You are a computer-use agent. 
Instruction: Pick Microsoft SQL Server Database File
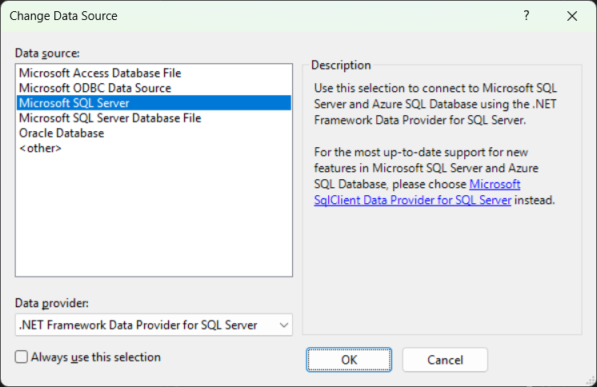coord(154,118)
